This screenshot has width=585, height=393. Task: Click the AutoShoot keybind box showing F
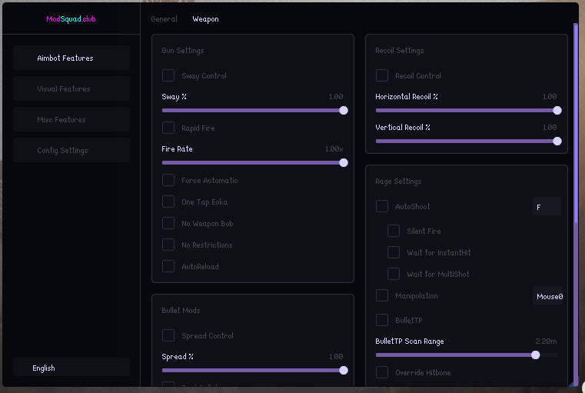(547, 207)
